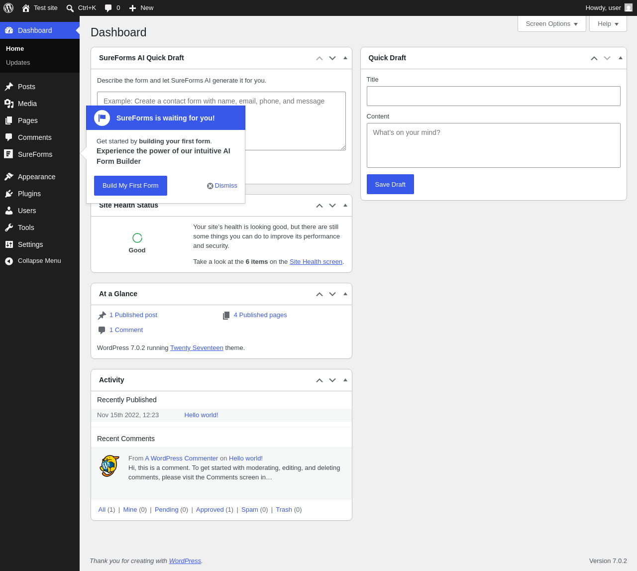Click Build My First Form button
The image size is (637, 571).
pyautogui.click(x=130, y=186)
